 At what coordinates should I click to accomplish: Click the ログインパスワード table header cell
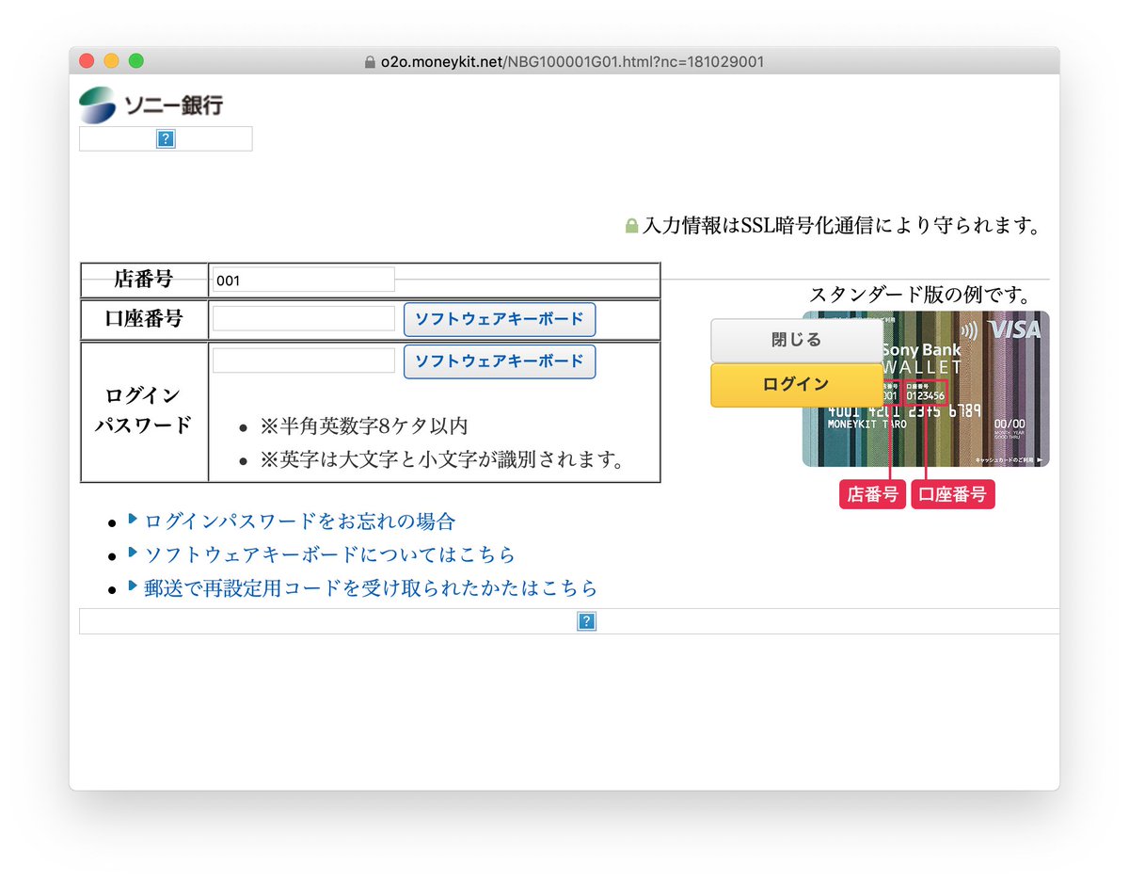pyautogui.click(x=144, y=410)
